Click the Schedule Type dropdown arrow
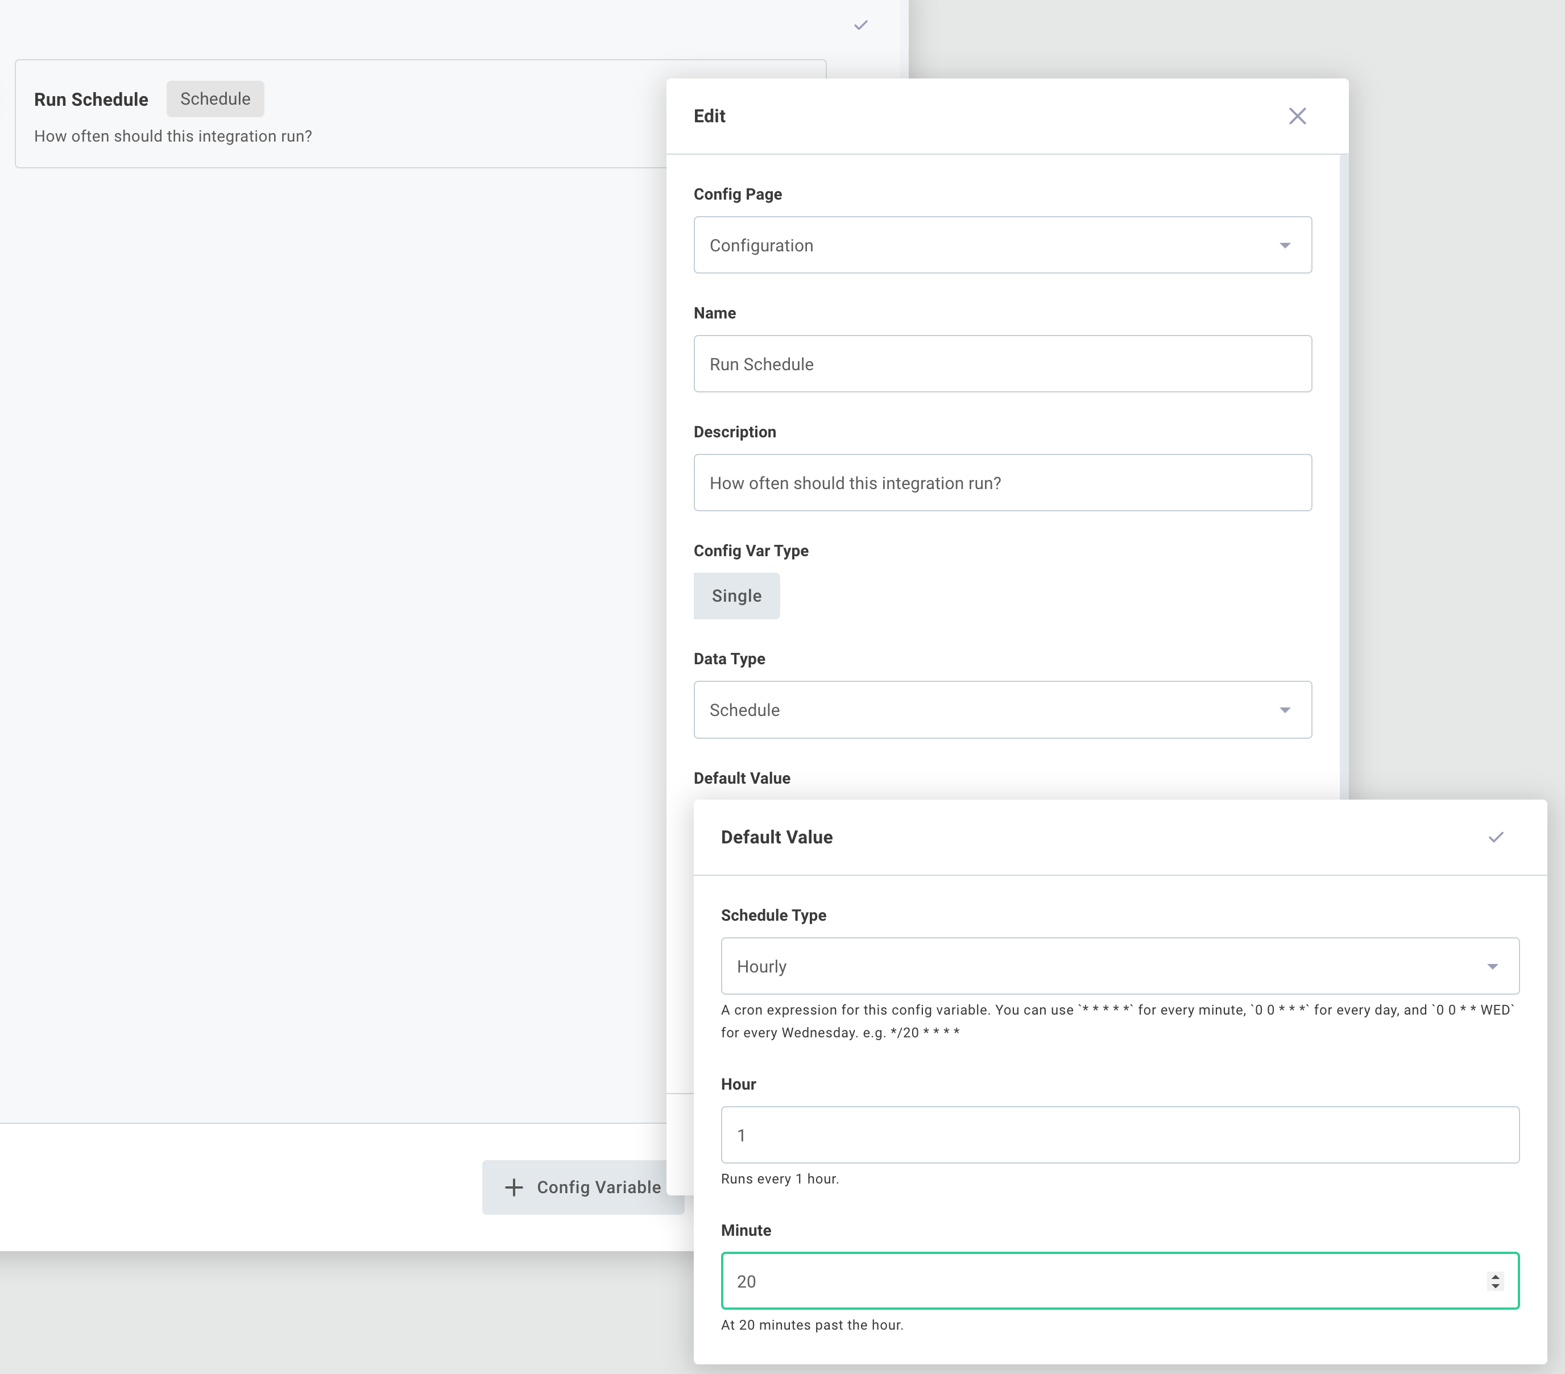The height and width of the screenshot is (1374, 1565). 1492,967
